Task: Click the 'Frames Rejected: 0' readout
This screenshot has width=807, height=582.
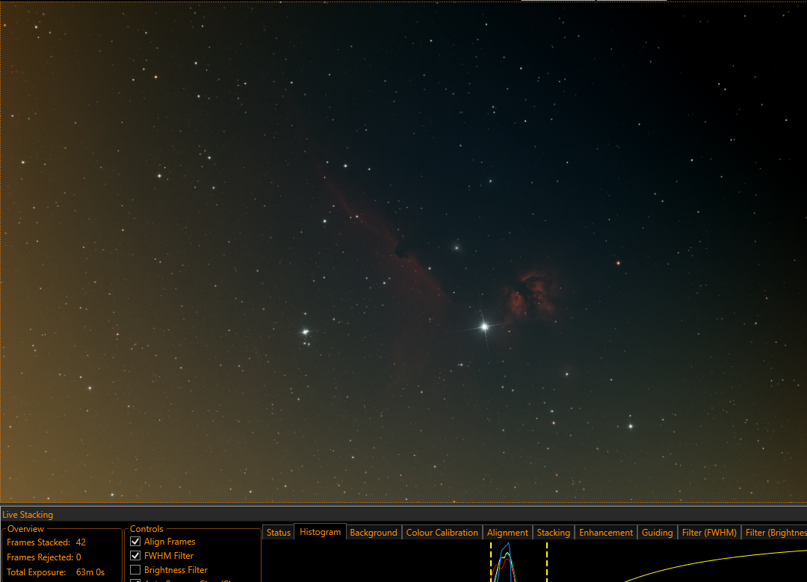Action: point(44,557)
